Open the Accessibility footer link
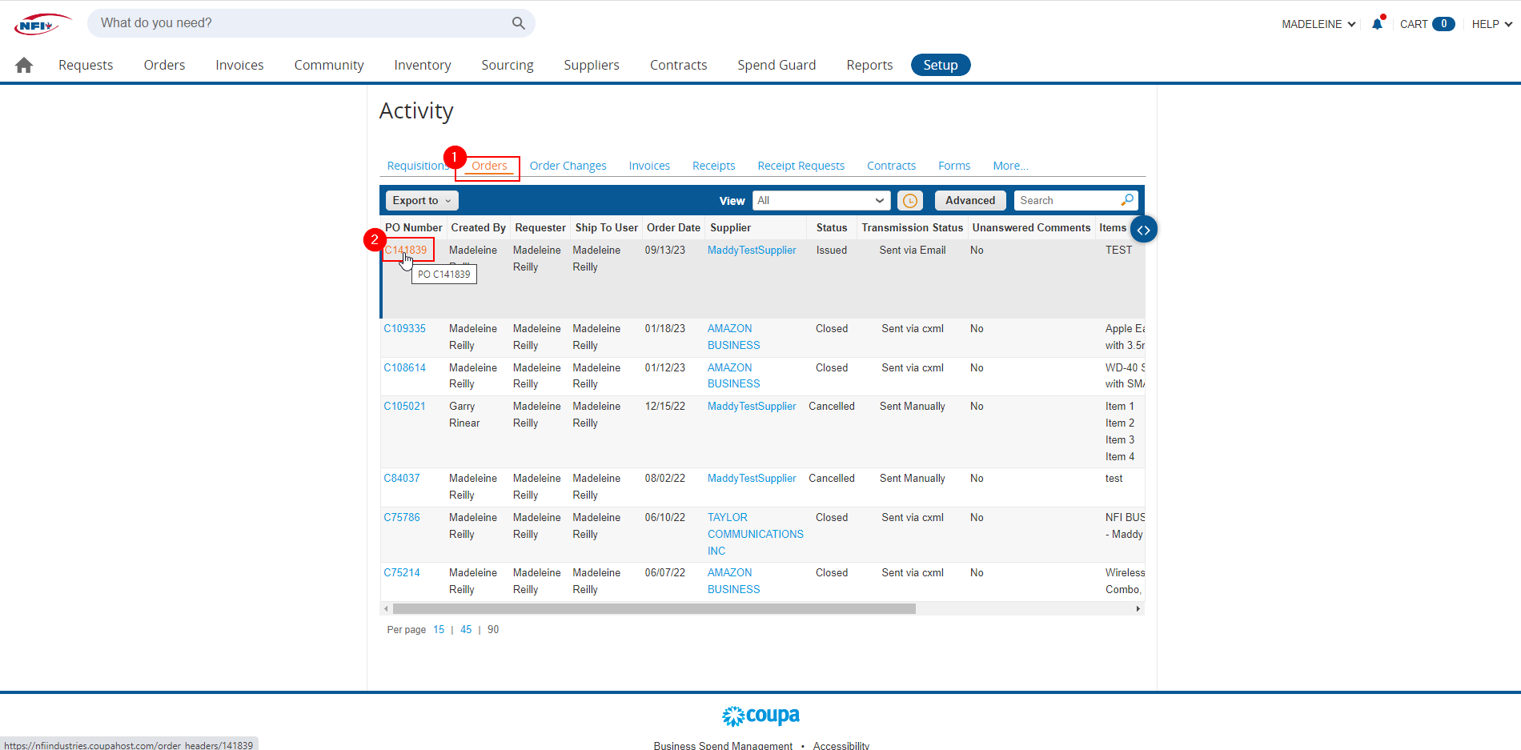1521x750 pixels. tap(841, 745)
